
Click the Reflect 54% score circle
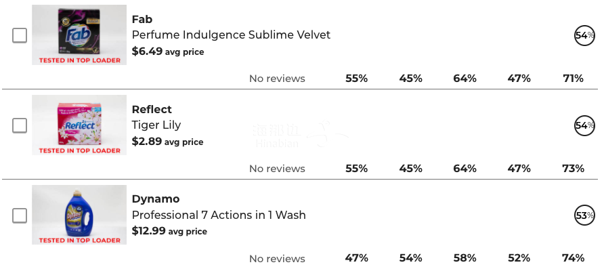[584, 125]
